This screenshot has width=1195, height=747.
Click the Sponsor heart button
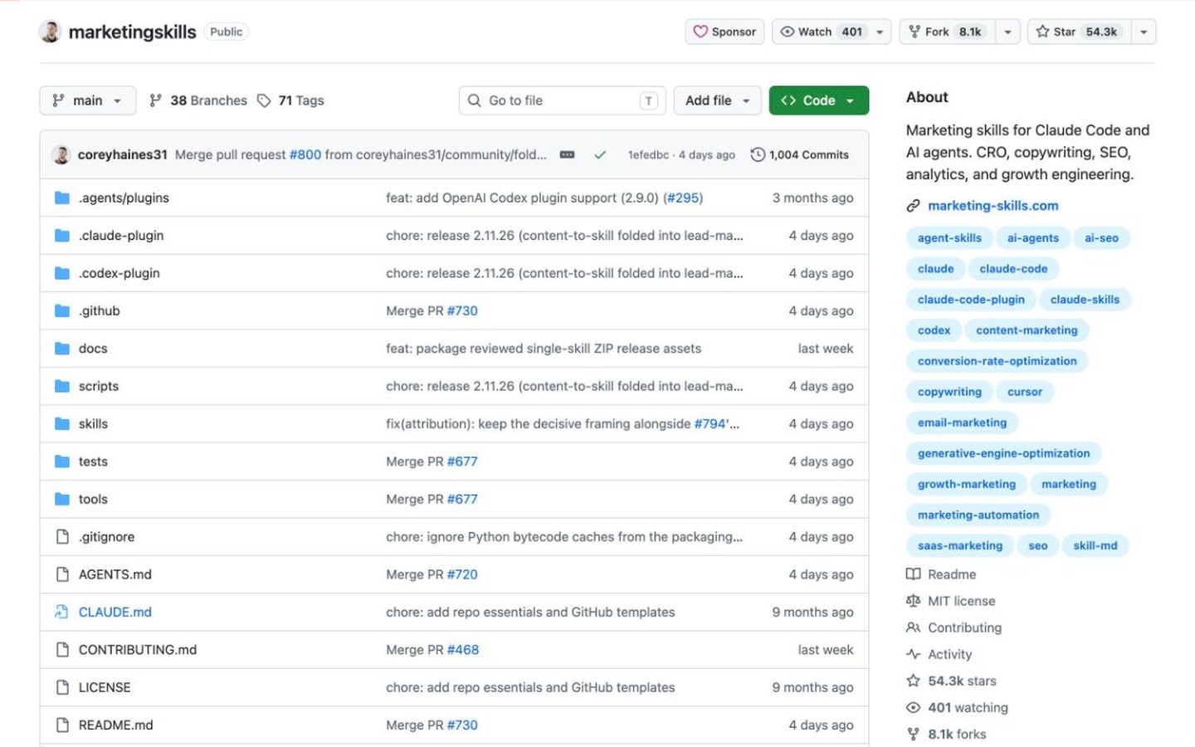coord(724,32)
